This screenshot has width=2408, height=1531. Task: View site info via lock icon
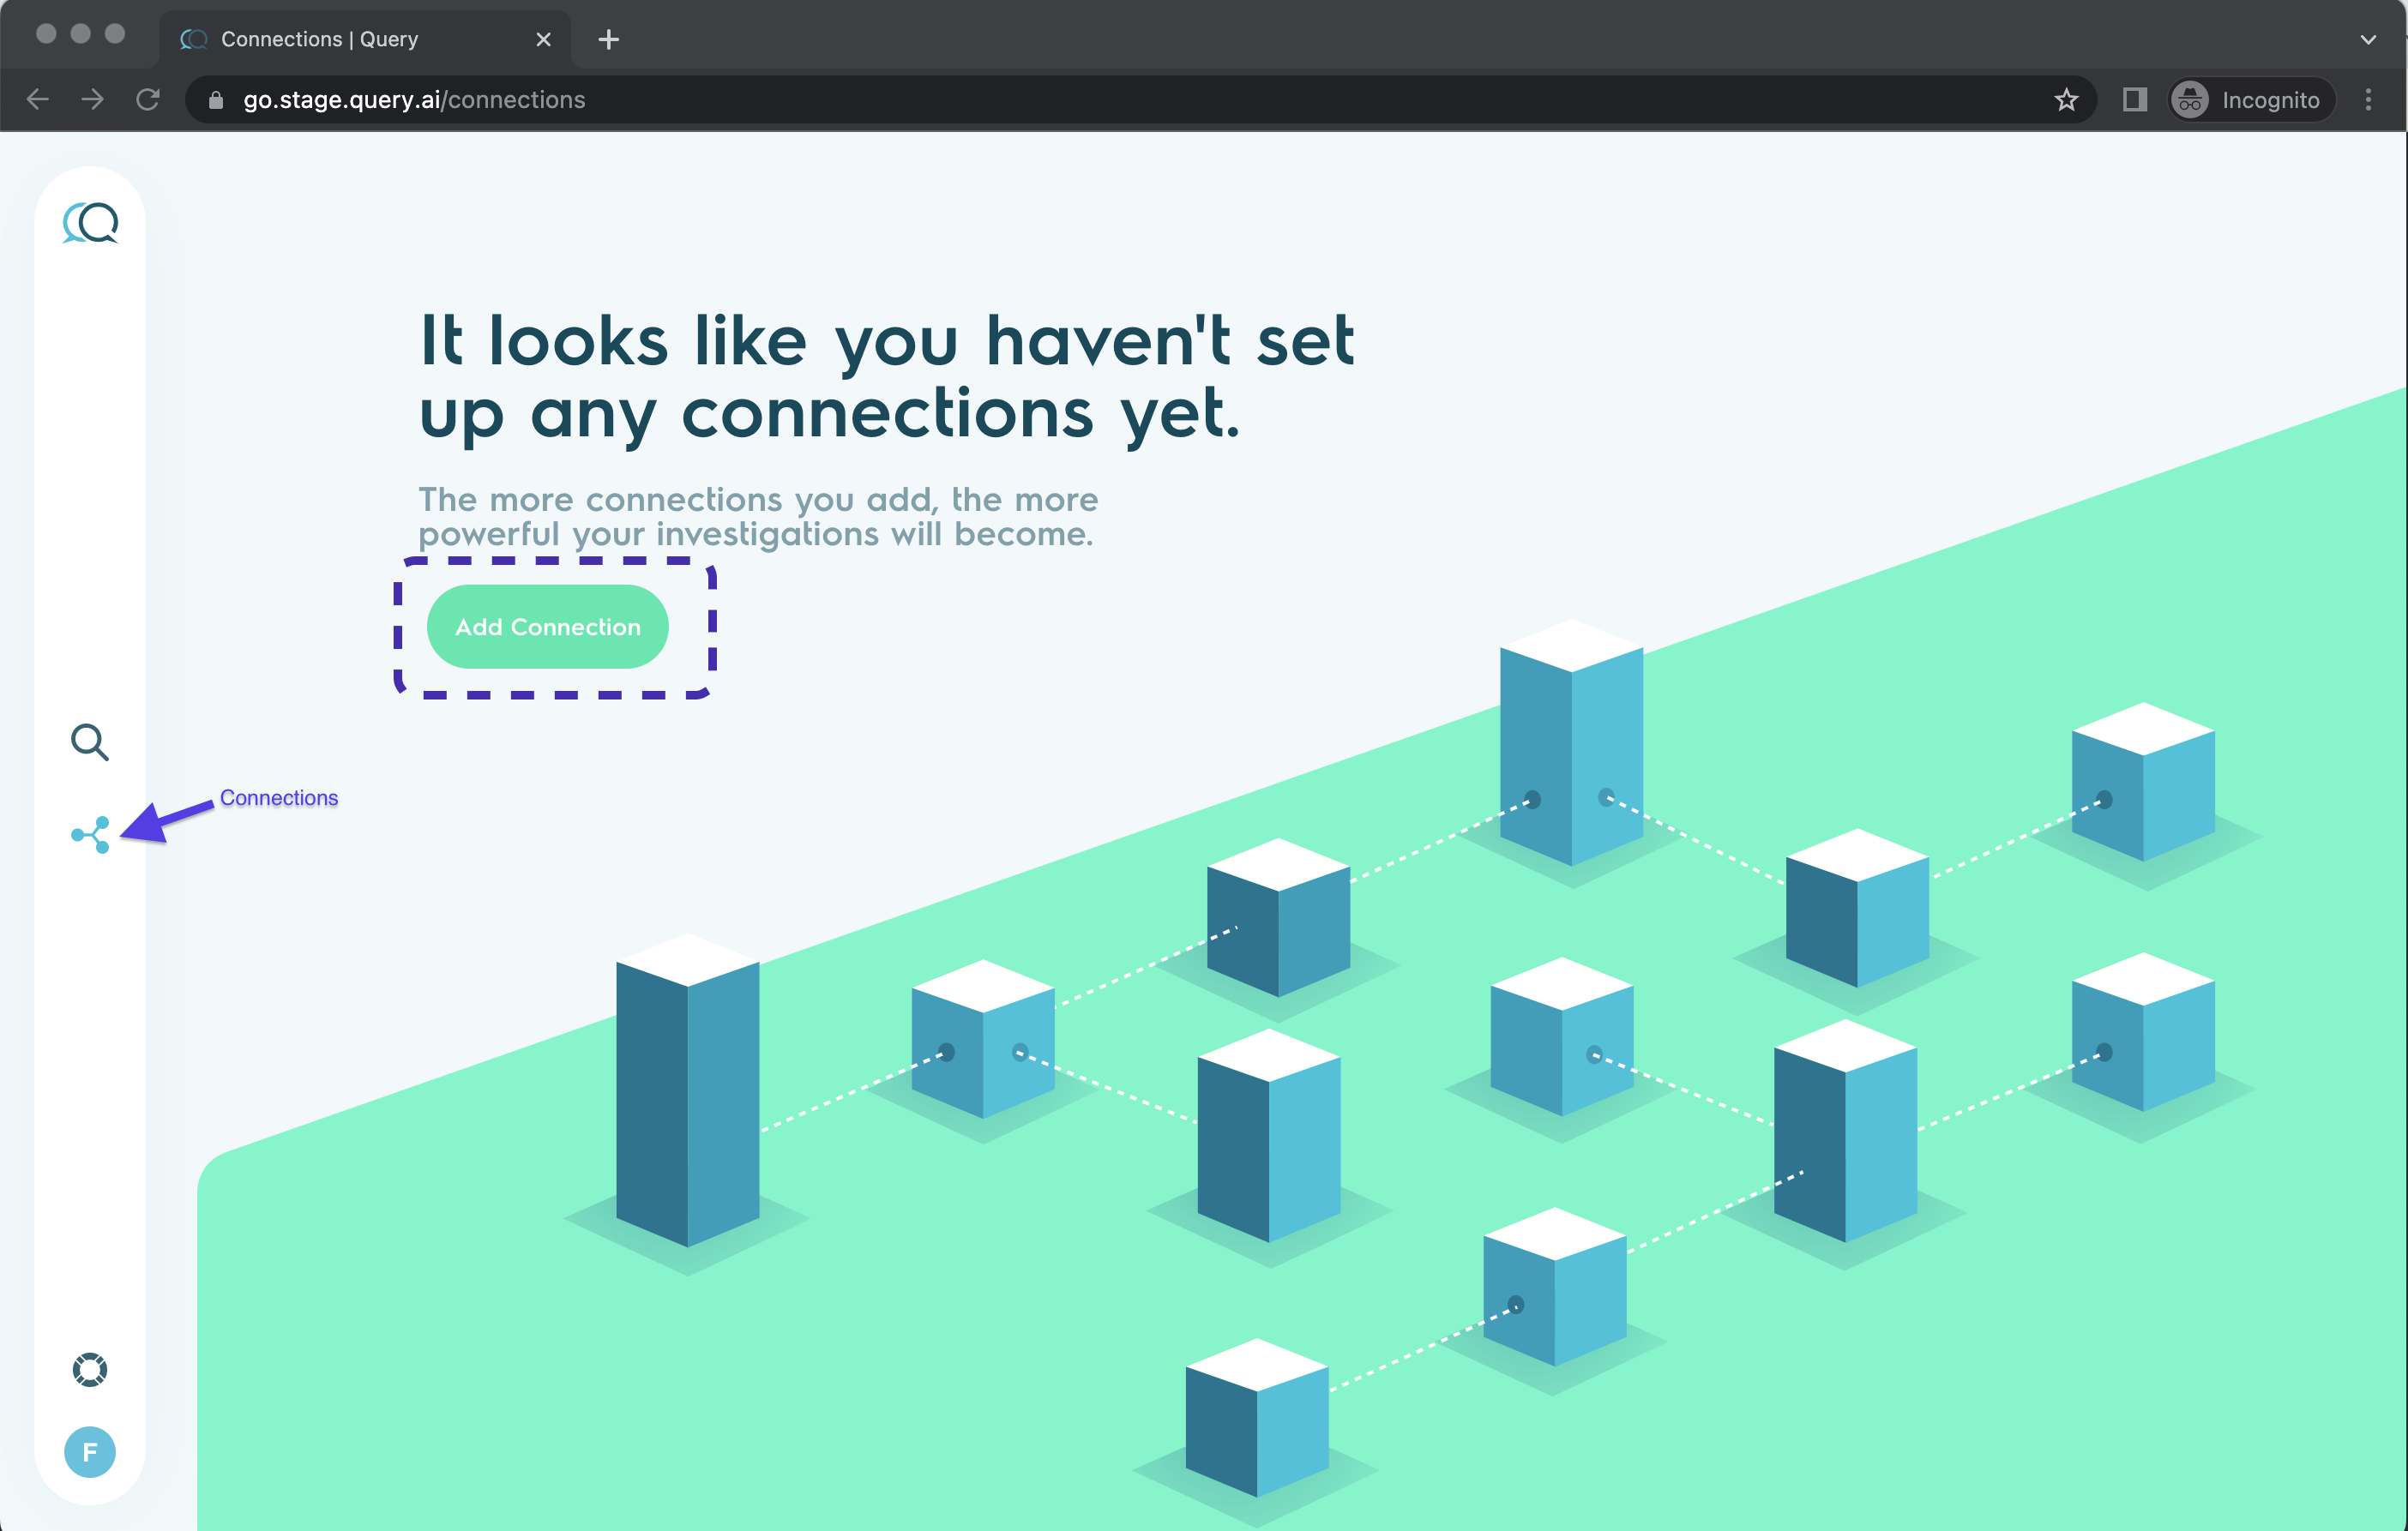coord(216,100)
